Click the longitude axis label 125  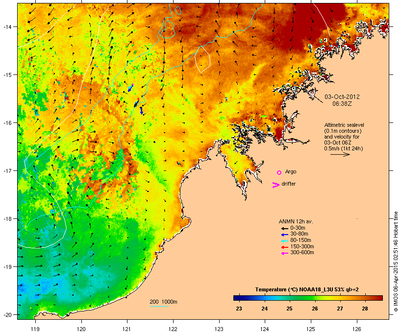(x=311, y=329)
